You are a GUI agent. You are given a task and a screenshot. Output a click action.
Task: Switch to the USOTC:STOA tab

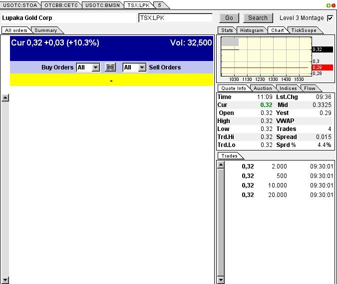20,5
